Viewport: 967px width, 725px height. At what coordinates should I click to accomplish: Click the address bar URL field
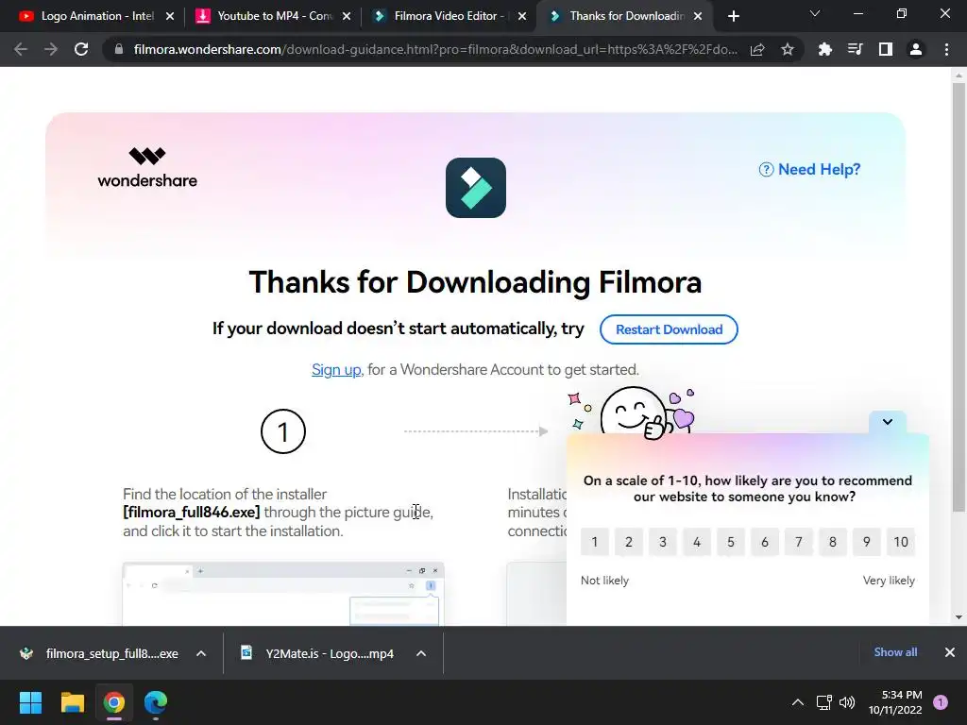point(435,49)
